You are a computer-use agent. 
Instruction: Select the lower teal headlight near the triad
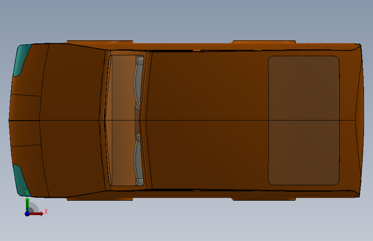pyautogui.click(x=21, y=181)
